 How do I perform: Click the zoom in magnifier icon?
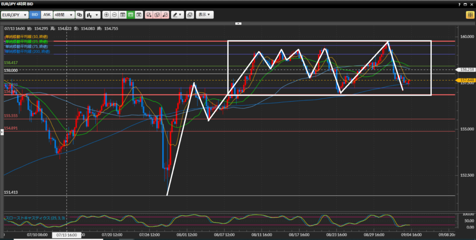[x=106, y=15]
